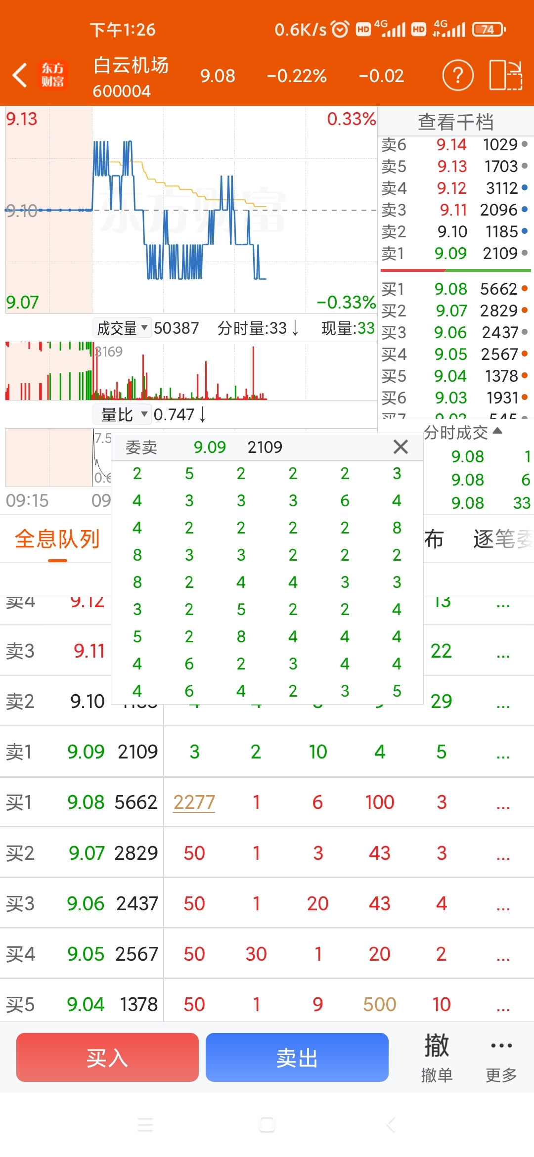Viewport: 534px width, 1157px height.
Task: Open the help question mark icon
Action: 457,76
